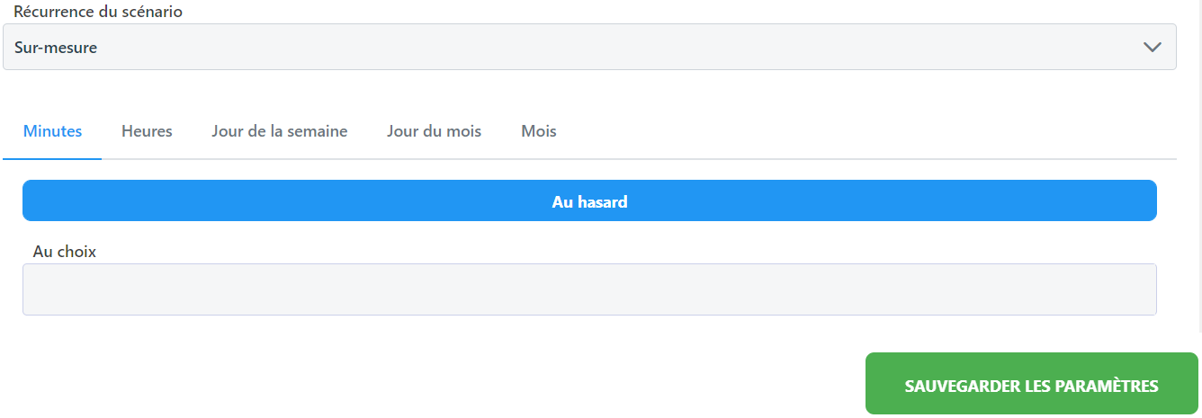Image resolution: width=1202 pixels, height=418 pixels.
Task: Open the Heures tab
Action: point(147,131)
